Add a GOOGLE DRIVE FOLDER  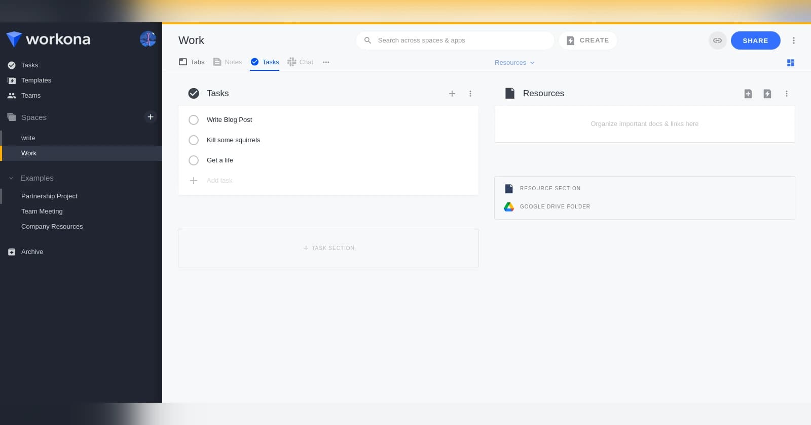coord(547,206)
